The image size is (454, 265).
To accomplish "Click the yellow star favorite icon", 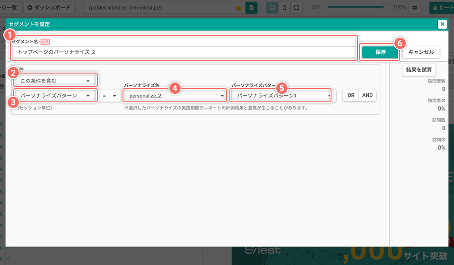I will coord(238,8).
